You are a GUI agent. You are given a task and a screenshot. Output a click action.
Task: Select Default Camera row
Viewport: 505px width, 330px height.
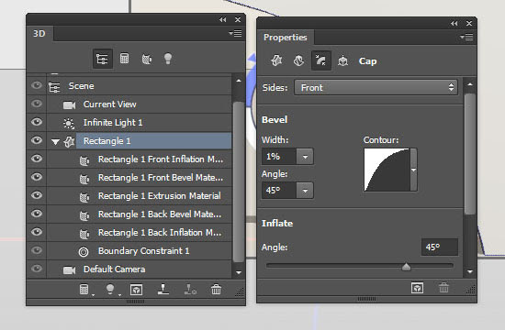(140, 269)
